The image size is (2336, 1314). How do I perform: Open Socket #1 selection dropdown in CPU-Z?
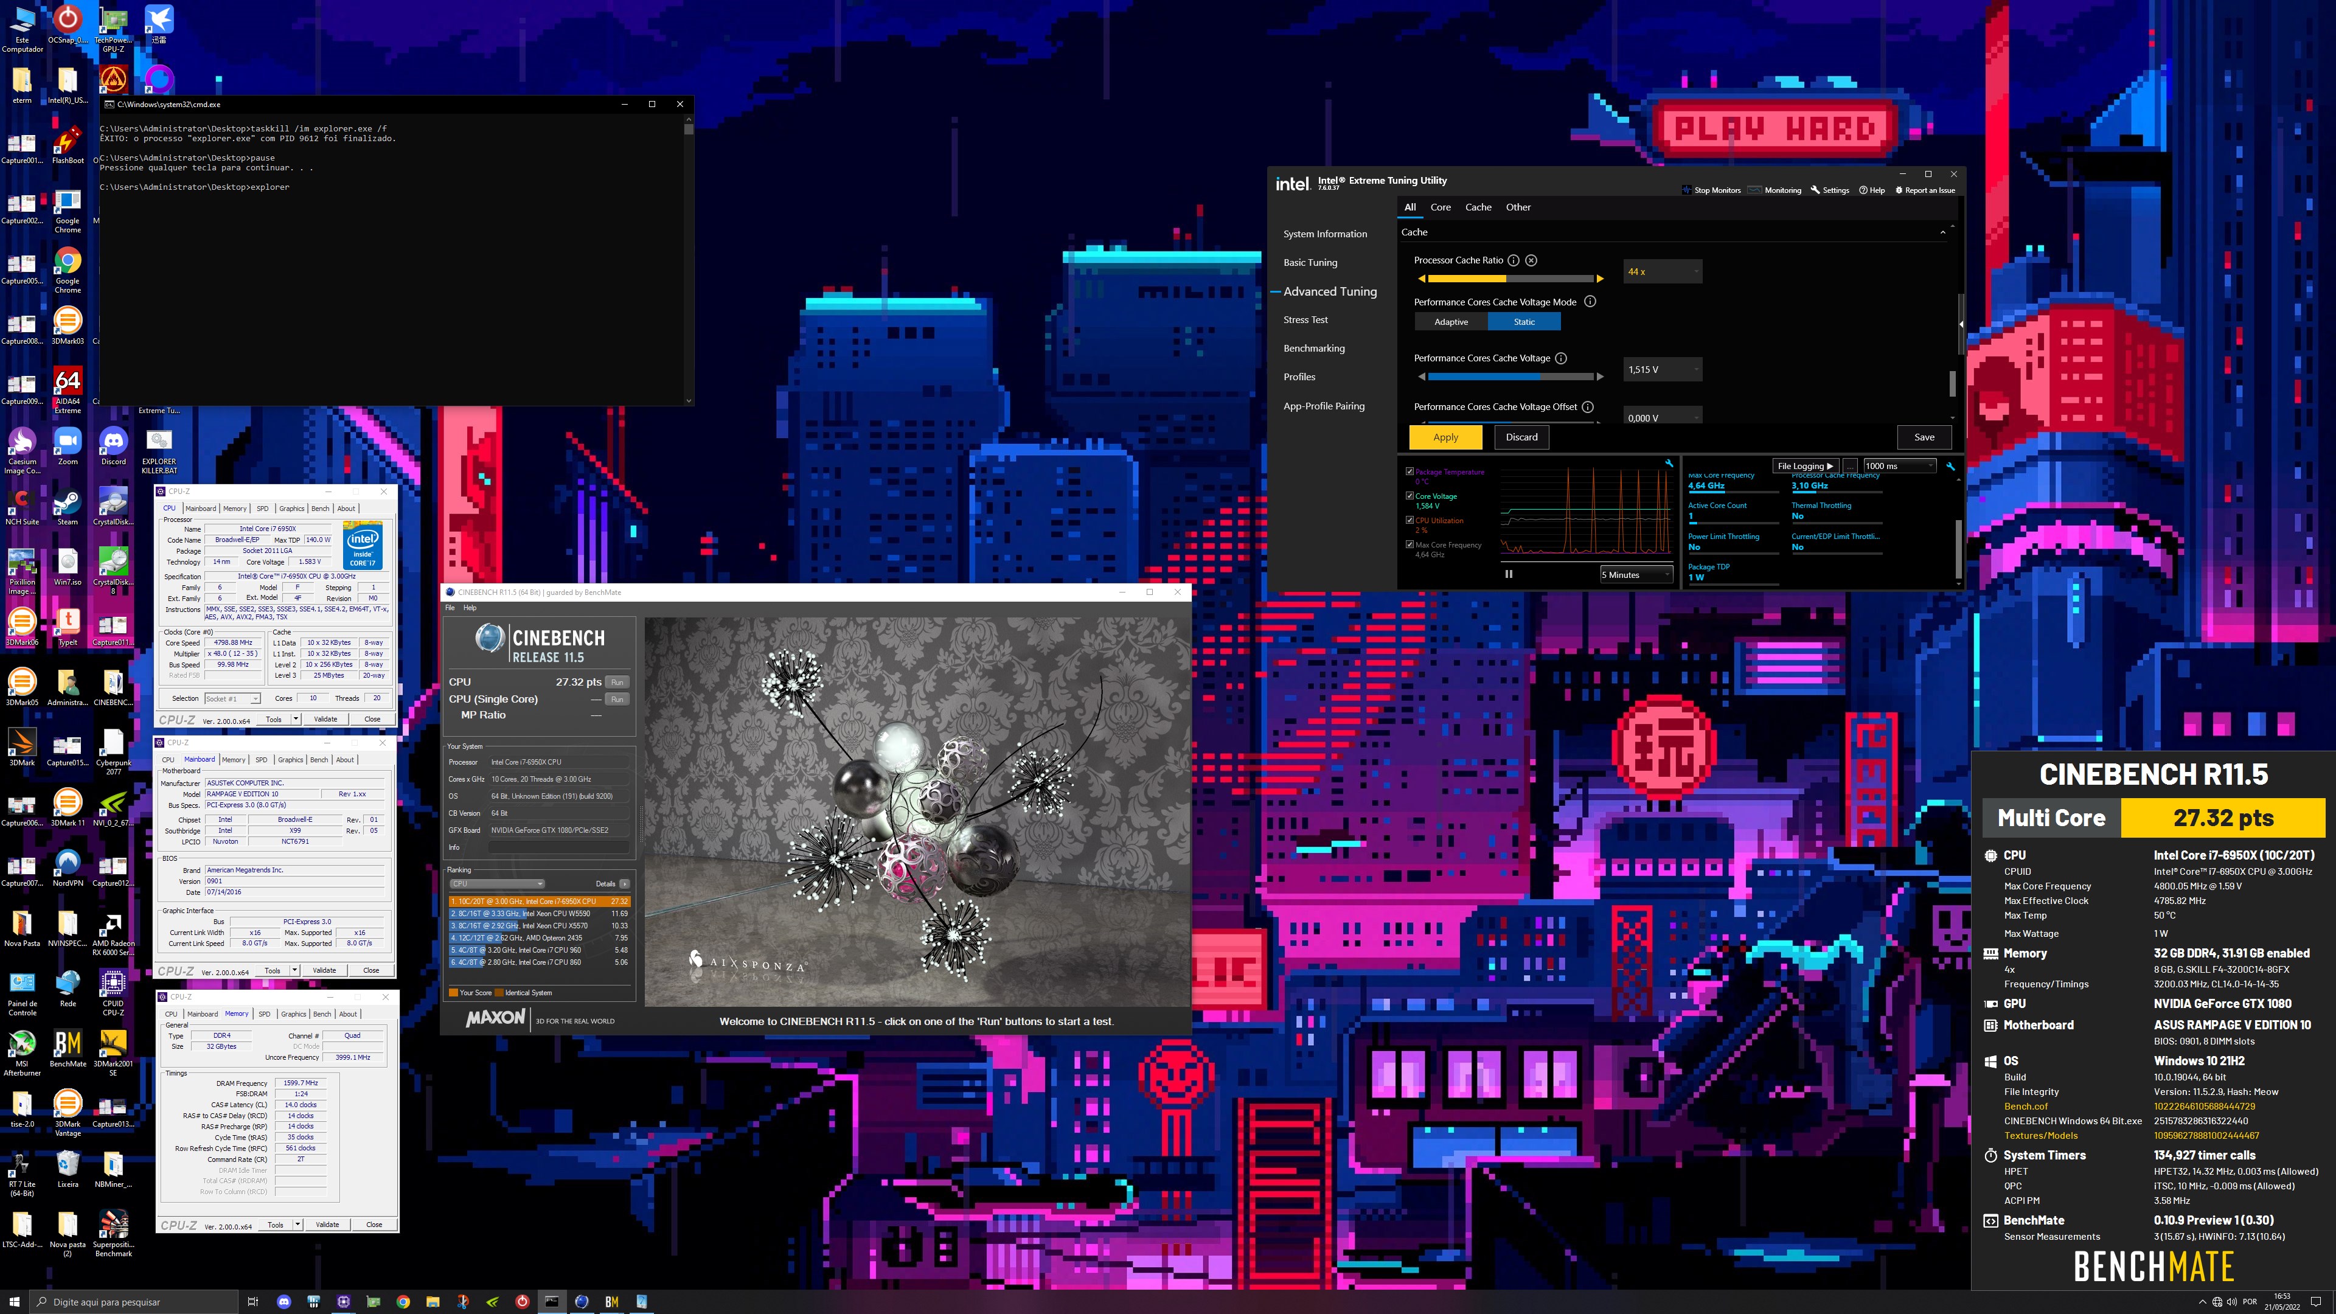click(x=232, y=698)
